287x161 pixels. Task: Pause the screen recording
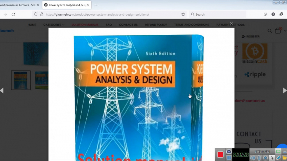pyautogui.click(x=229, y=158)
